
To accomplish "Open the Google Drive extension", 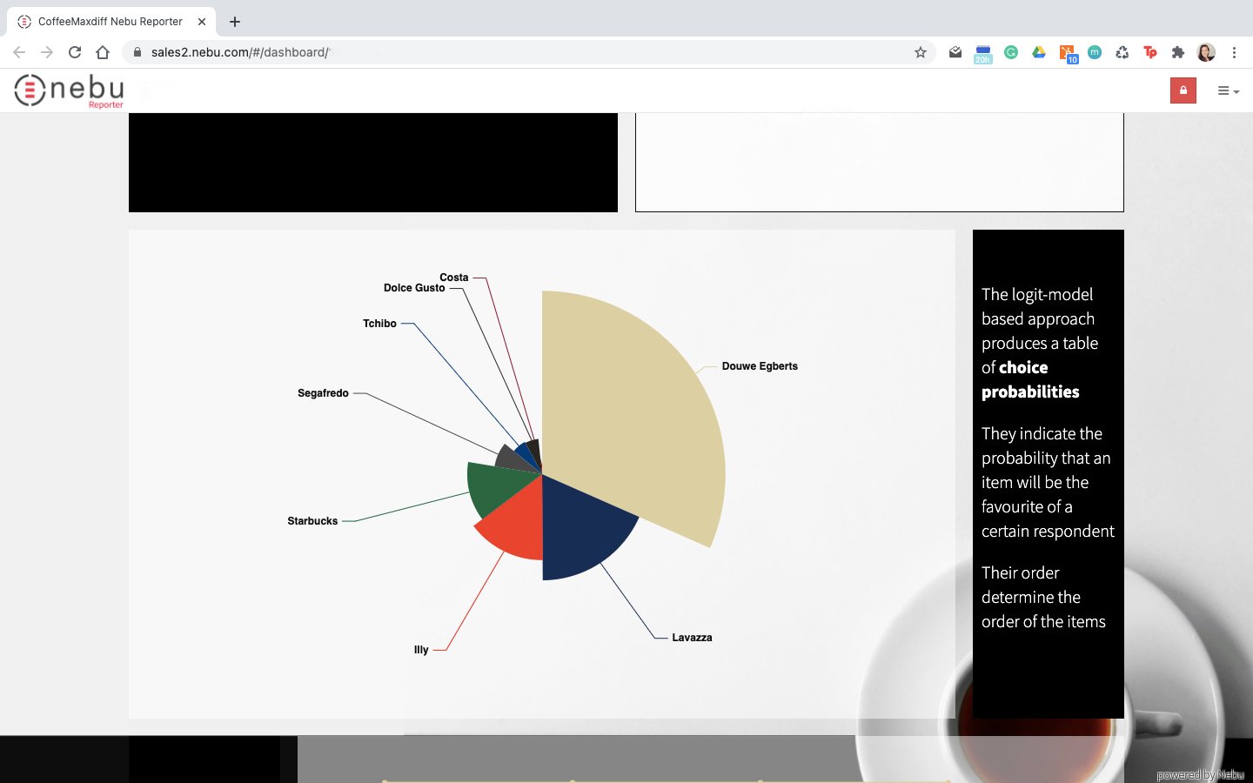I will pos(1039,52).
